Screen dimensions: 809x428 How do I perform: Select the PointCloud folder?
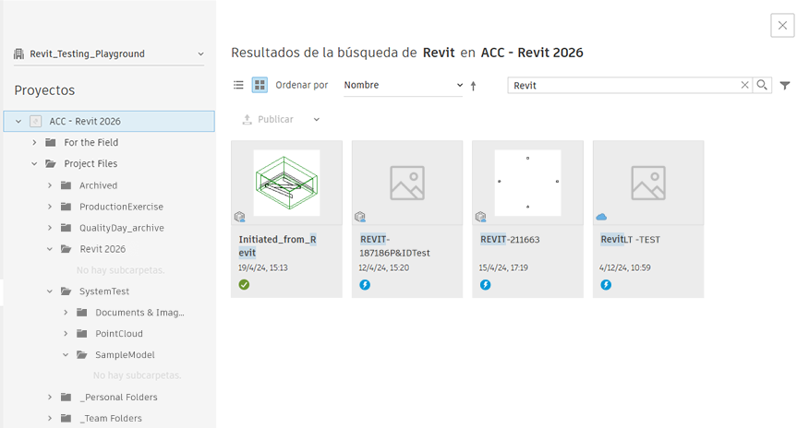[118, 334]
